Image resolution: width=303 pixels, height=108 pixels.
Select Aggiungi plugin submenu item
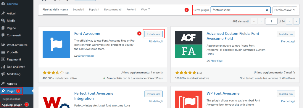pyautogui.click(x=12, y=105)
